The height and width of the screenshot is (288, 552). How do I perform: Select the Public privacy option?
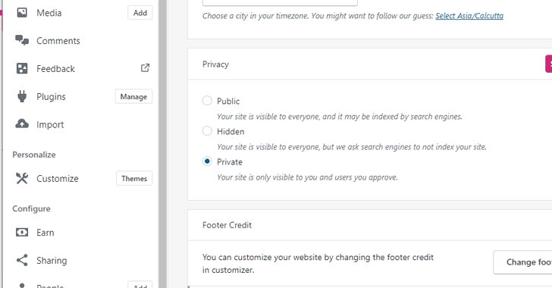pos(207,101)
